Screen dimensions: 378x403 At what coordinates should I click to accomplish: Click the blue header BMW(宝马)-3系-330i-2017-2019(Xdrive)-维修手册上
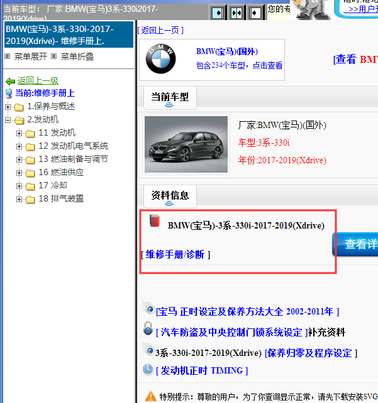click(69, 35)
